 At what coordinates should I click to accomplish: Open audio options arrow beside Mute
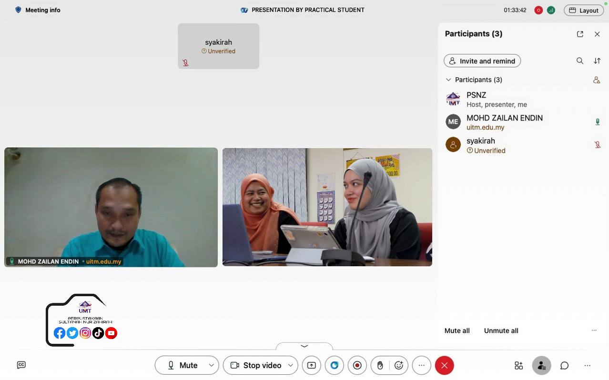coord(212,365)
